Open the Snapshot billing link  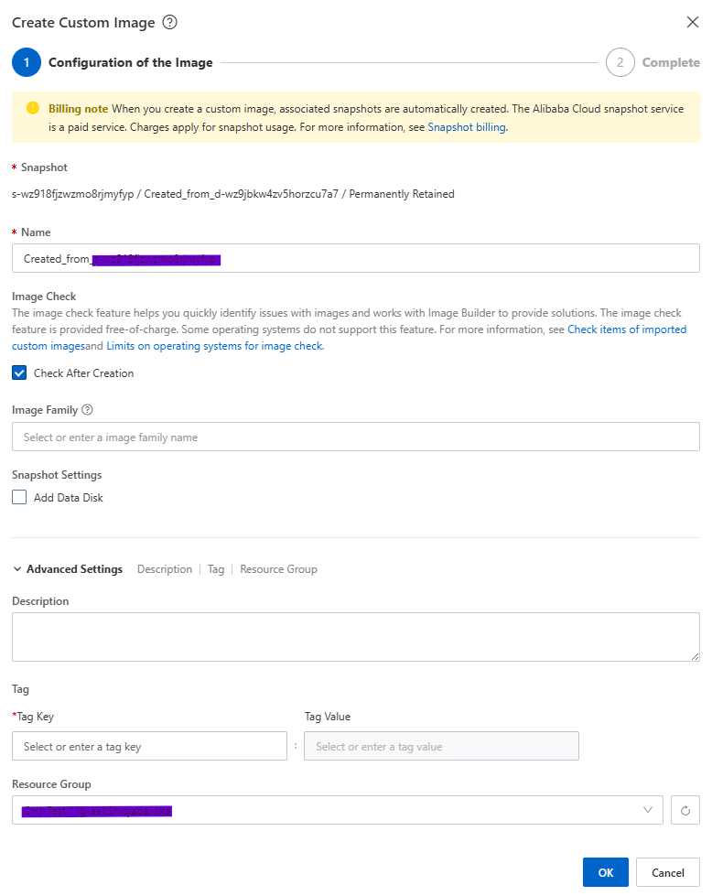(x=467, y=127)
